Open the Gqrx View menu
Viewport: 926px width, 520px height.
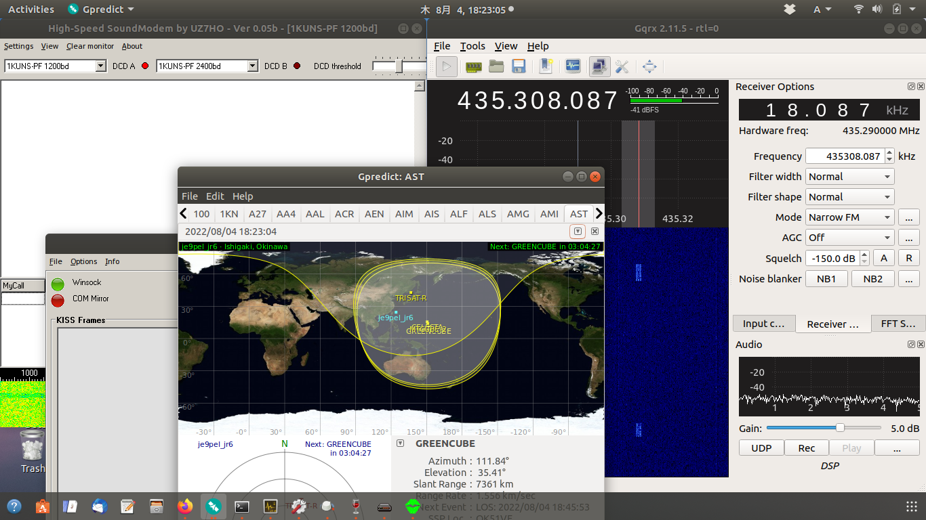coord(506,46)
